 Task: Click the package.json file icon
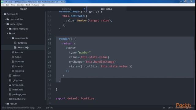pyautogui.click(x=10, y=94)
